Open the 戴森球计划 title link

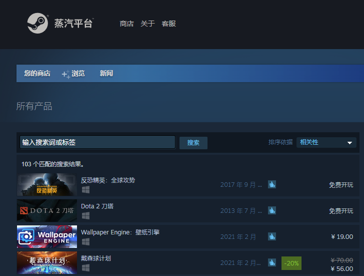pyautogui.click(x=96, y=258)
